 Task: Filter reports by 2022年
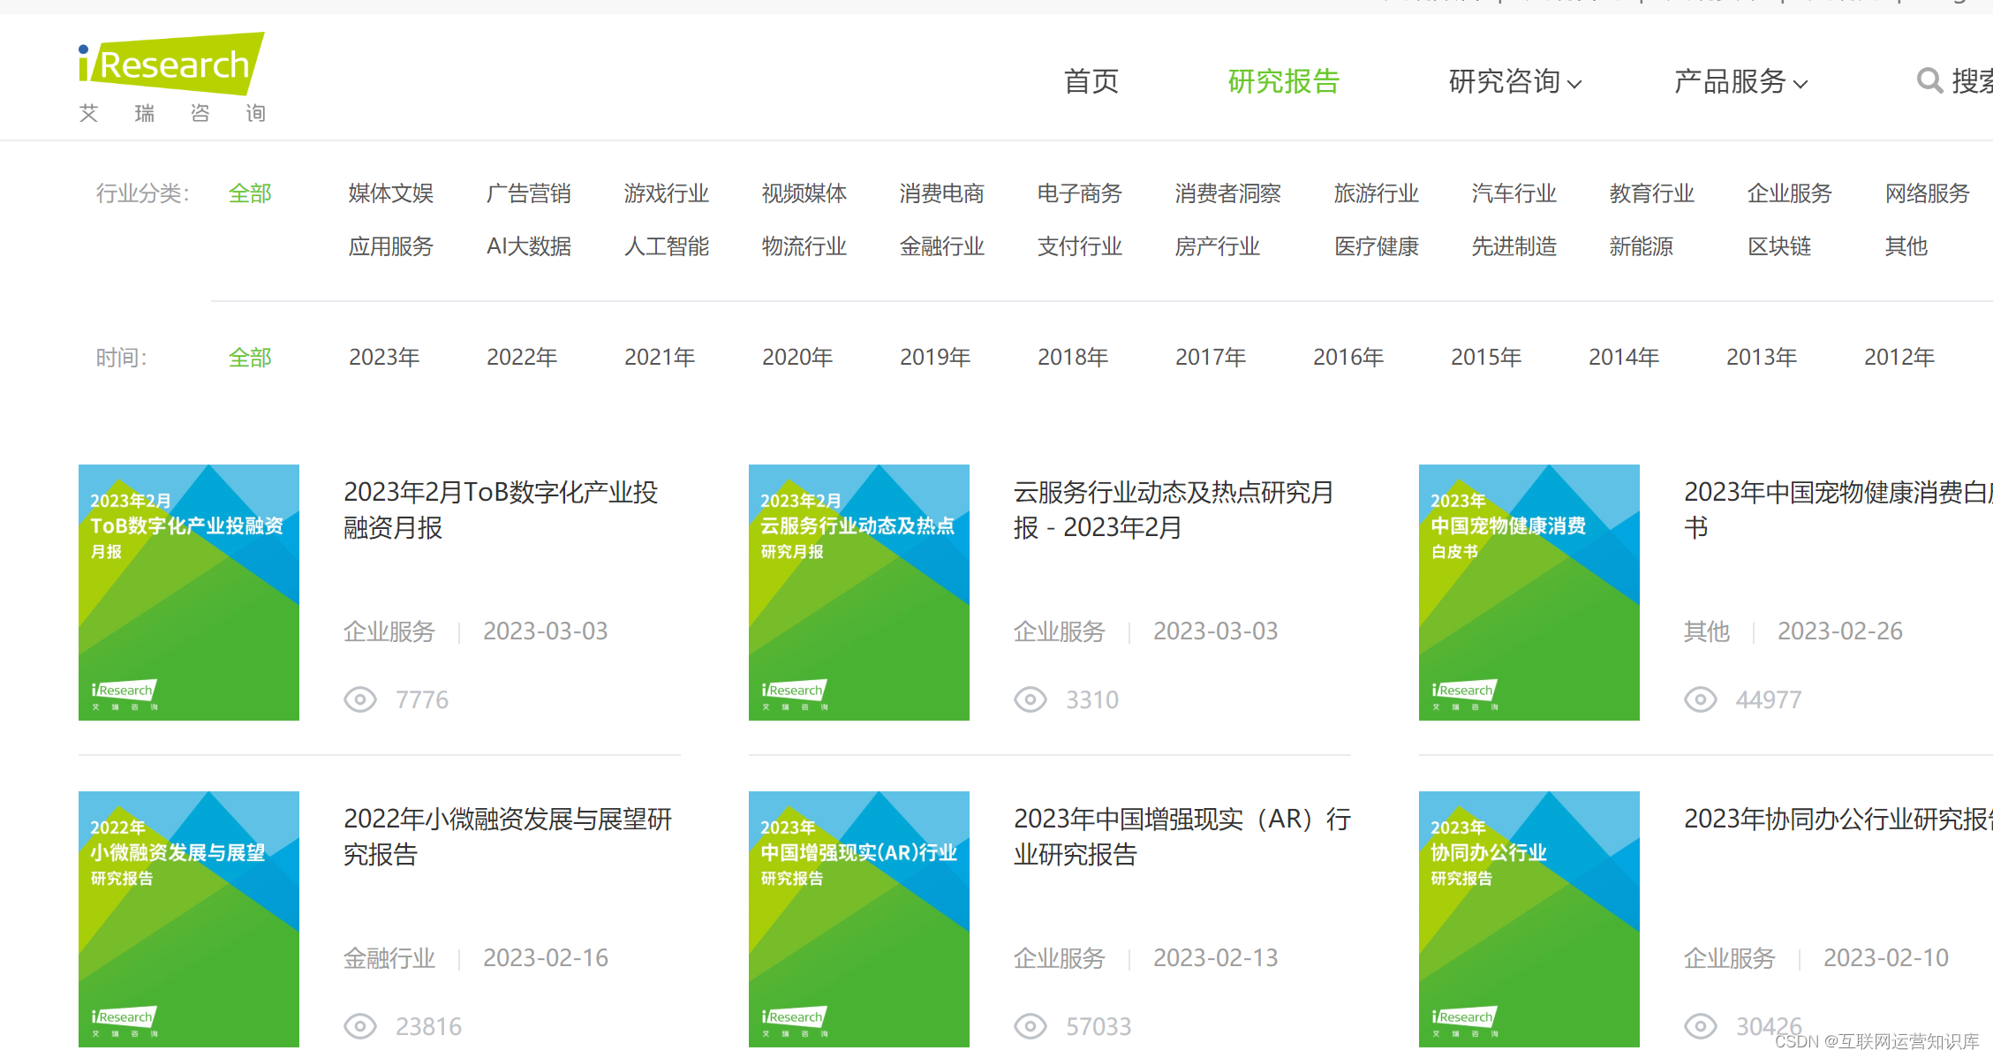click(x=522, y=358)
